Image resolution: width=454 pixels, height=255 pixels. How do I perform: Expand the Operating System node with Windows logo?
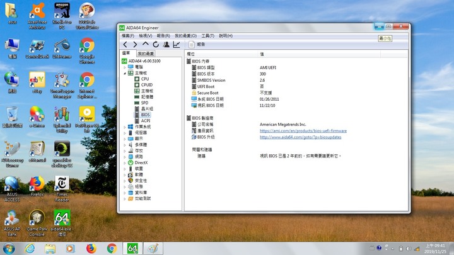pyautogui.click(x=125, y=127)
